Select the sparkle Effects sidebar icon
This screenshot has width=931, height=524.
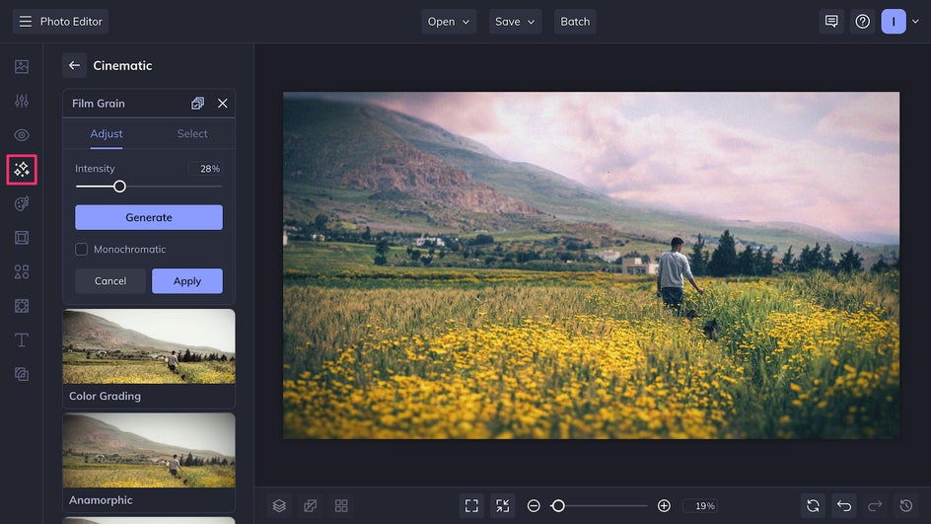pyautogui.click(x=22, y=170)
